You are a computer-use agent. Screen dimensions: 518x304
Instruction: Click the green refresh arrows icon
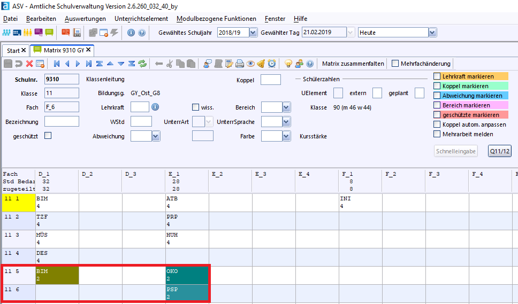(x=142, y=64)
